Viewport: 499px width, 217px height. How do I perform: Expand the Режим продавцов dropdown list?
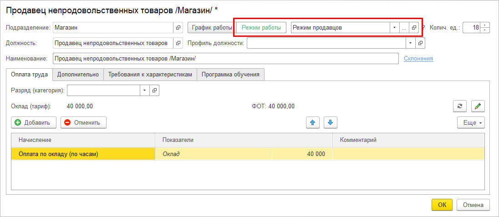(394, 28)
